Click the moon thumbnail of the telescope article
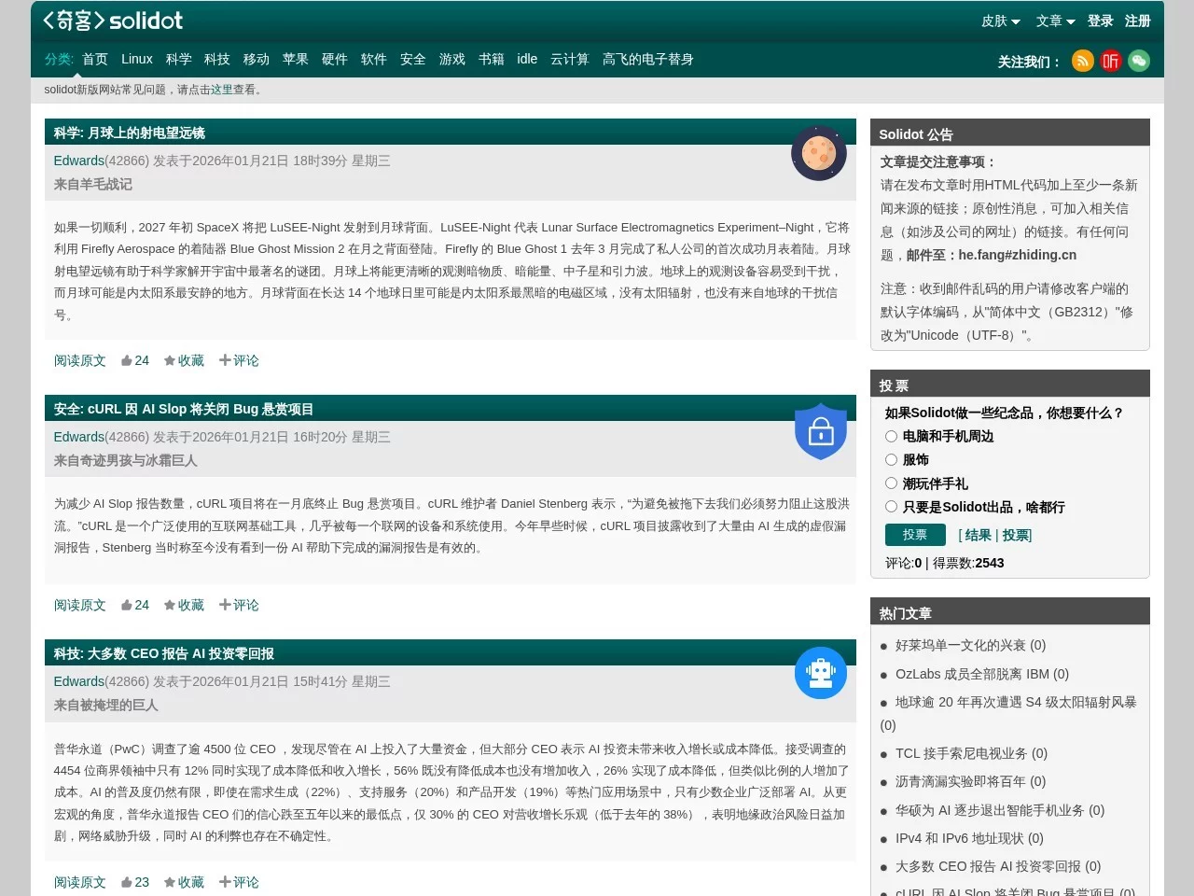Screen dimensions: 1194x896 pyautogui.click(x=818, y=153)
